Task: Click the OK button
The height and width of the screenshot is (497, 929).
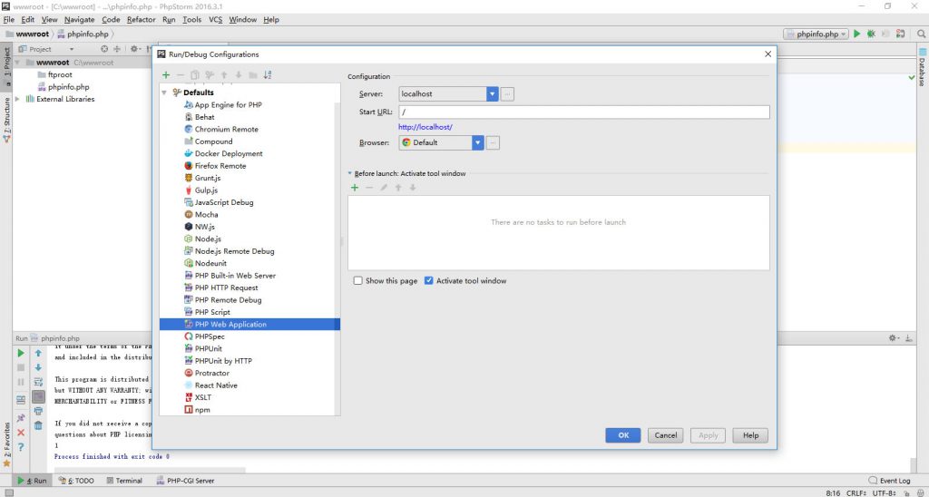Action: (622, 435)
